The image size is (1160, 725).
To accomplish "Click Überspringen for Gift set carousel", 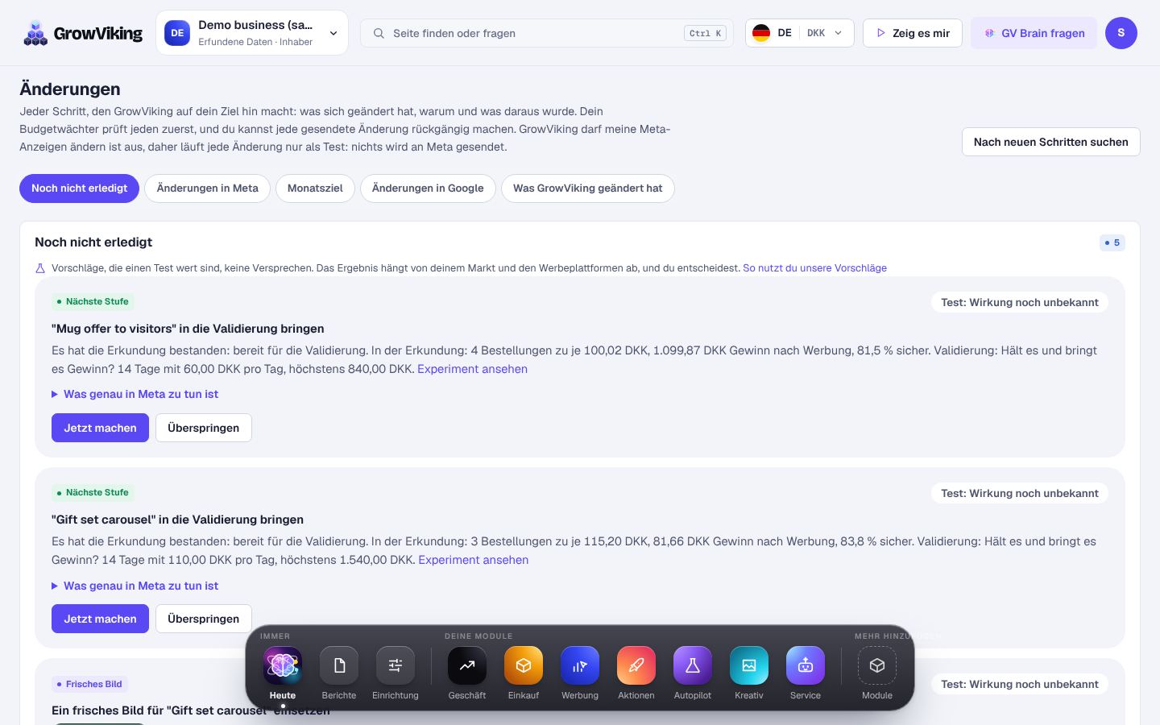I will click(x=203, y=619).
